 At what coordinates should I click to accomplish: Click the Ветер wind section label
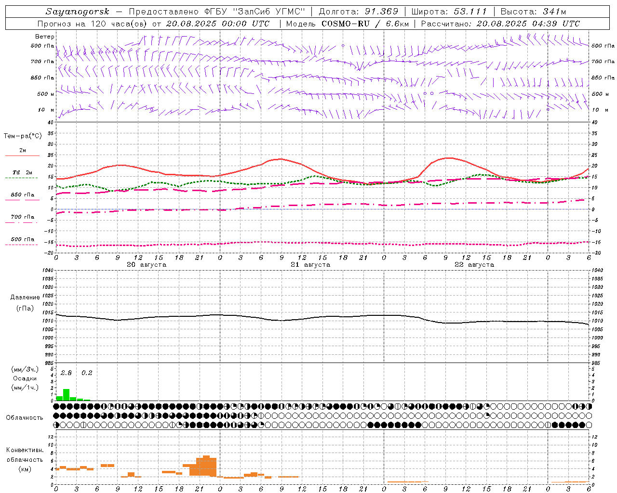click(x=45, y=37)
